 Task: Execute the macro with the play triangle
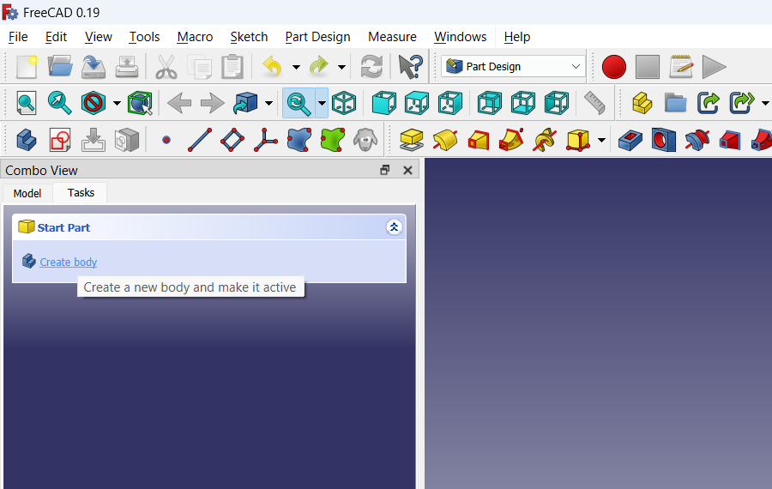714,67
